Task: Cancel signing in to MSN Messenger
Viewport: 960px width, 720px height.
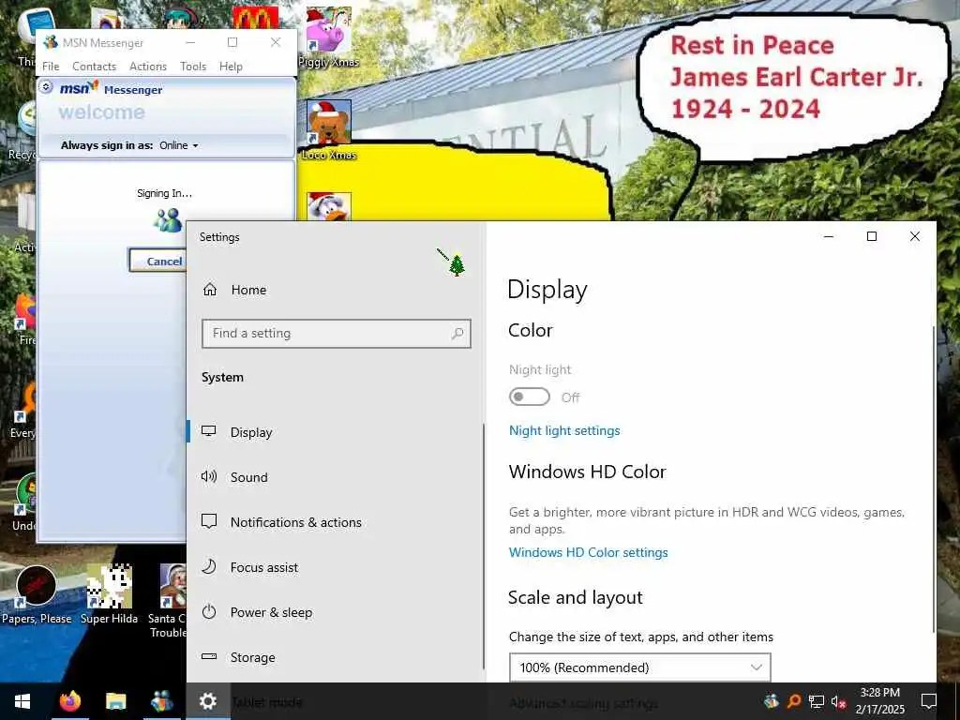Action: (x=157, y=261)
